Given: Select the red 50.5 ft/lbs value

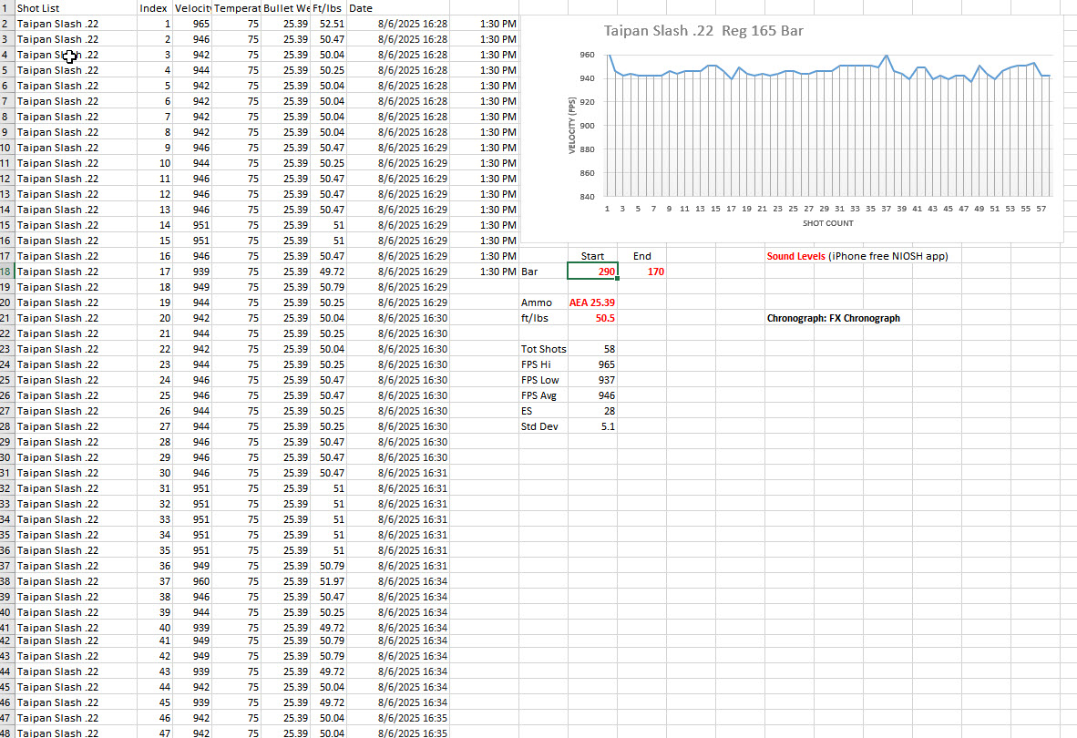Looking at the screenshot, I should coord(593,319).
